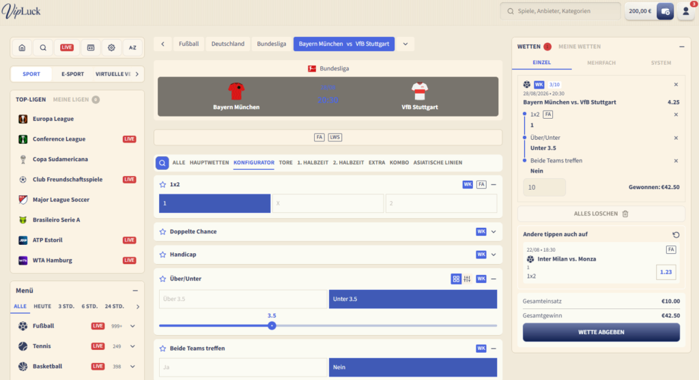This screenshot has height=380, width=699.
Task: Open the sidebar search icon
Action: 43,48
